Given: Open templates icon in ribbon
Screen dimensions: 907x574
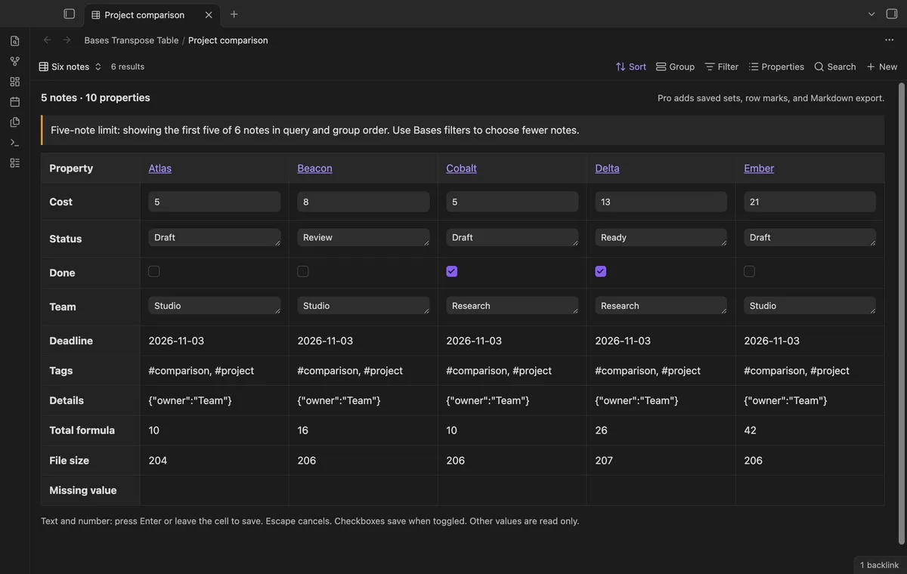Looking at the screenshot, I should pyautogui.click(x=15, y=122).
